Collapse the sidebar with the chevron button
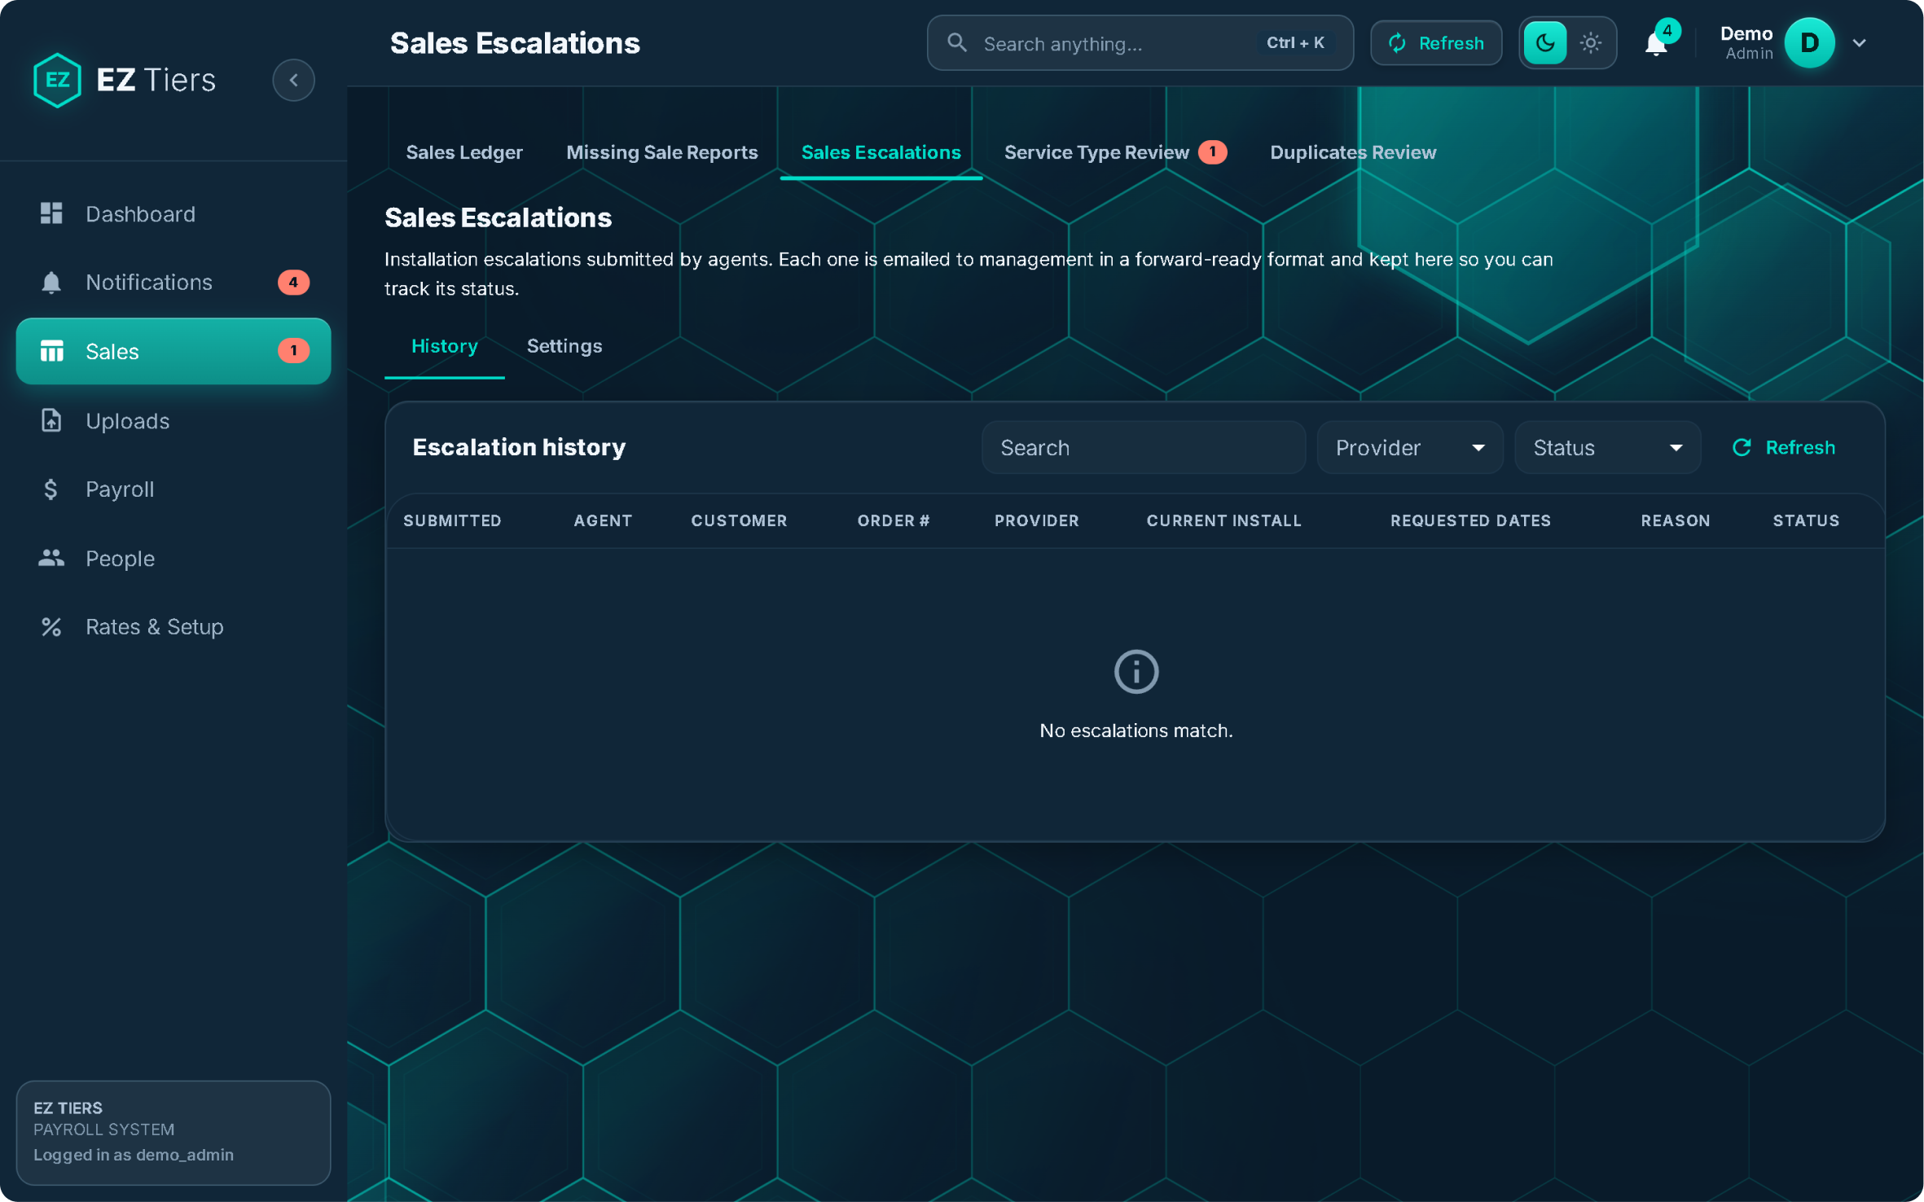The width and height of the screenshot is (1924, 1202). [x=293, y=80]
